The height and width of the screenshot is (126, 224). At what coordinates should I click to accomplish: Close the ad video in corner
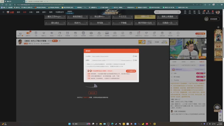pyautogui.click(x=205, y=40)
